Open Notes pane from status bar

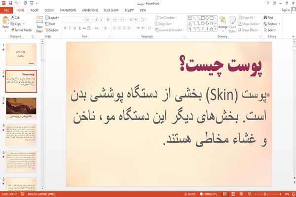(190, 194)
